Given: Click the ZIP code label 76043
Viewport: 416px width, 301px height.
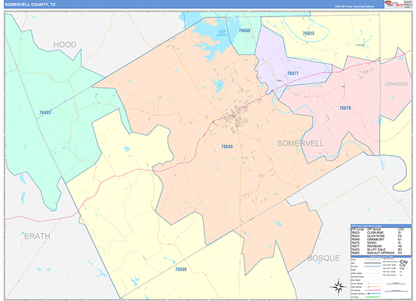Looking at the screenshot, I should pyautogui.click(x=227, y=147).
